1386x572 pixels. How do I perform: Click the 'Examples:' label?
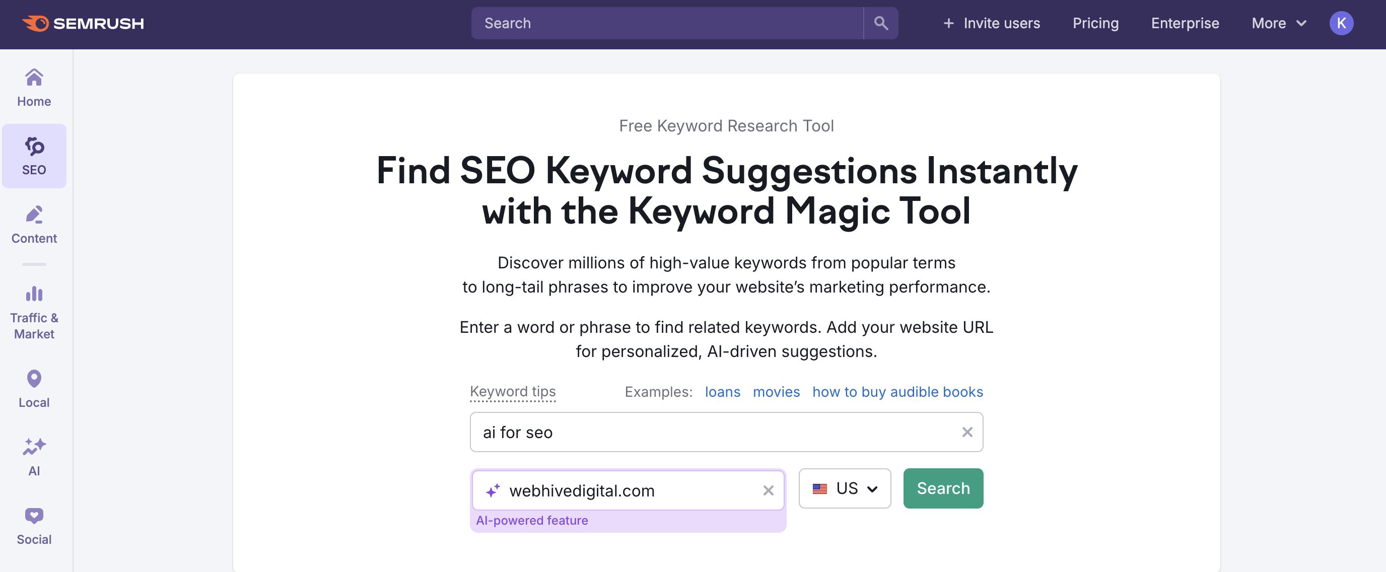pos(658,392)
